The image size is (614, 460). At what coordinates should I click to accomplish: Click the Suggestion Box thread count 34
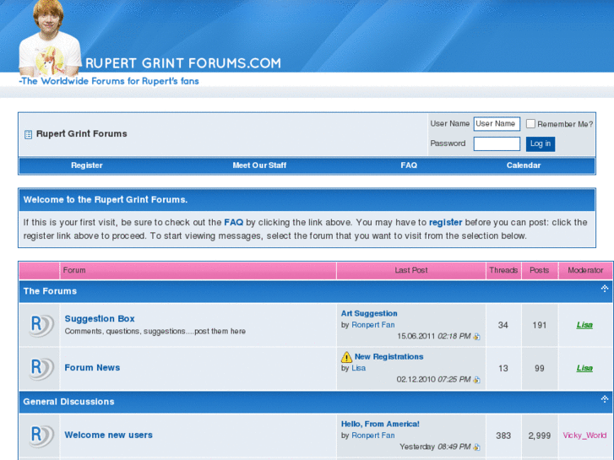tap(503, 325)
